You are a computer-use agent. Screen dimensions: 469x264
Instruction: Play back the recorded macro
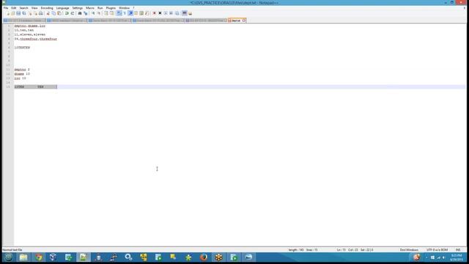click(166, 13)
